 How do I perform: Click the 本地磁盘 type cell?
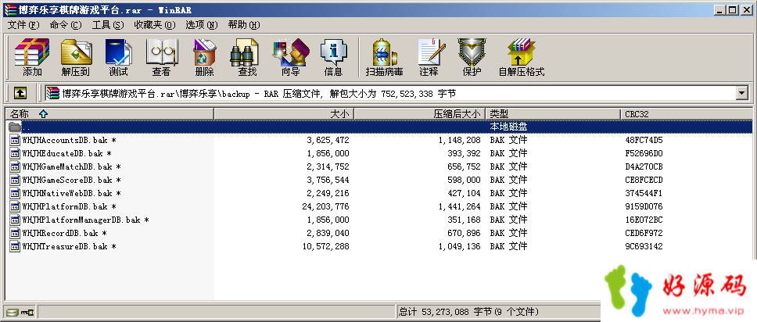tap(509, 127)
